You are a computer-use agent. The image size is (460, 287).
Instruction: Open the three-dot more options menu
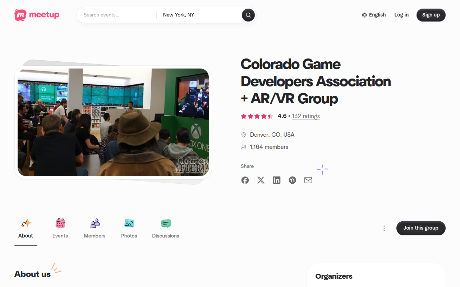click(384, 228)
